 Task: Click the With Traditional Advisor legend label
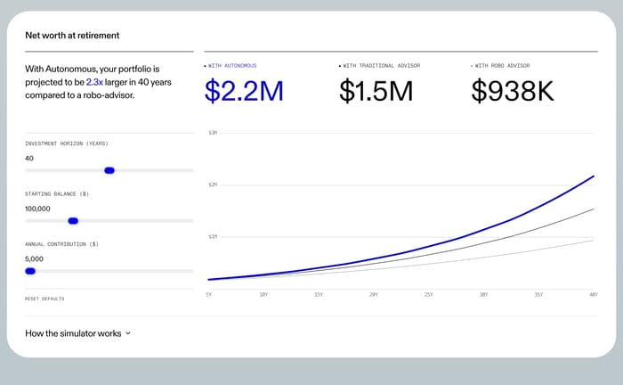[382, 66]
